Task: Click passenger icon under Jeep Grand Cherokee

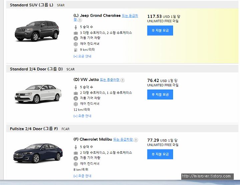Action: (76, 27)
